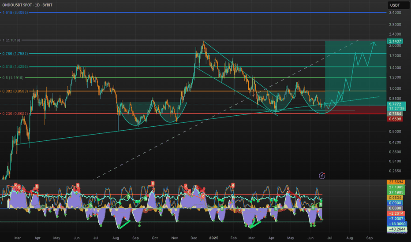
Task: Click the 0.2650 price axis label
Action: pyautogui.click(x=395, y=171)
